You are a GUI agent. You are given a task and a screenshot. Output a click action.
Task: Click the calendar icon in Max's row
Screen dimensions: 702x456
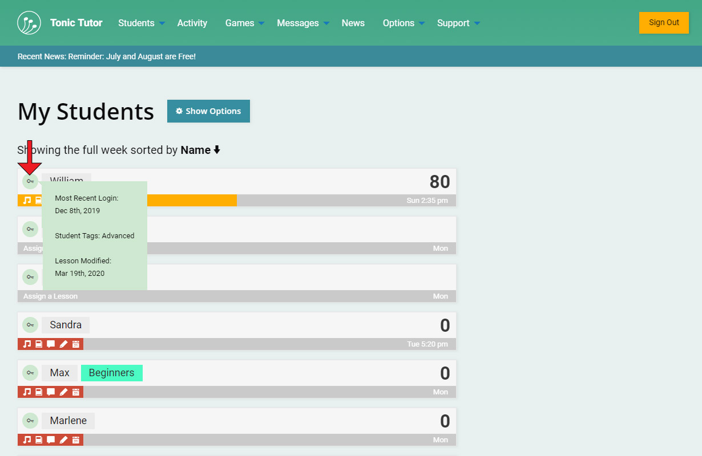(75, 392)
